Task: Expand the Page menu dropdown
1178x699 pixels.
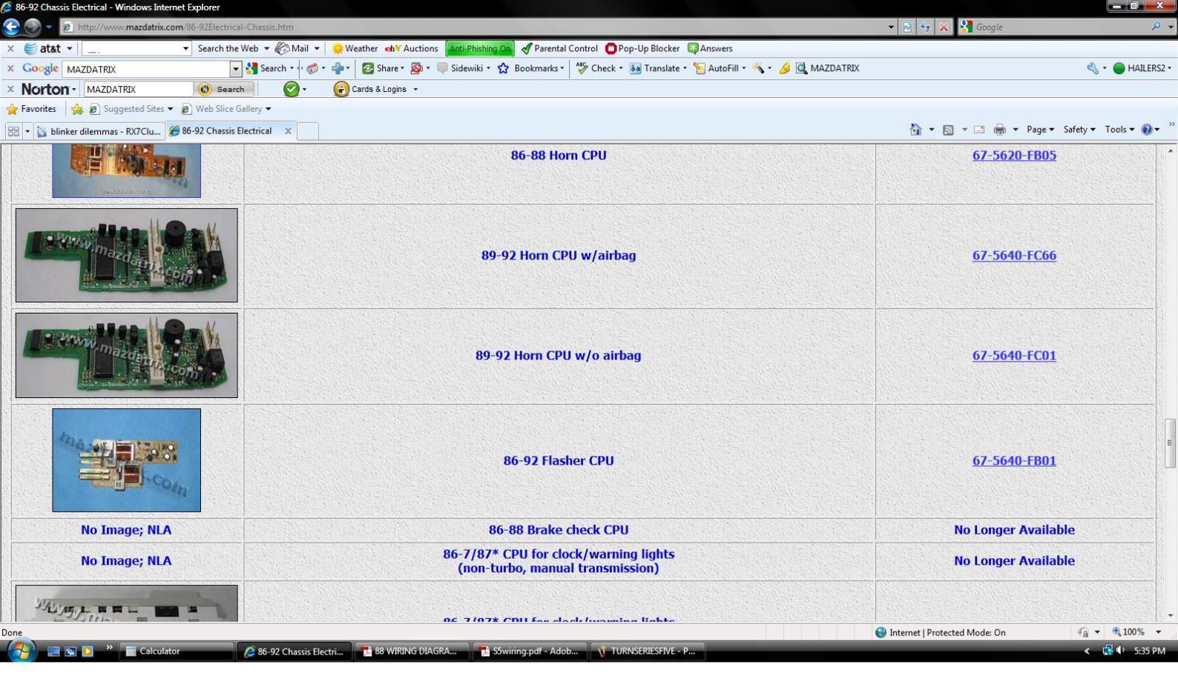Action: [x=1040, y=130]
